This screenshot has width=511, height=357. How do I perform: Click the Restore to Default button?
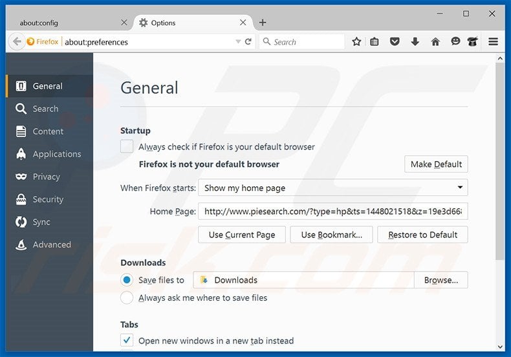tap(422, 235)
